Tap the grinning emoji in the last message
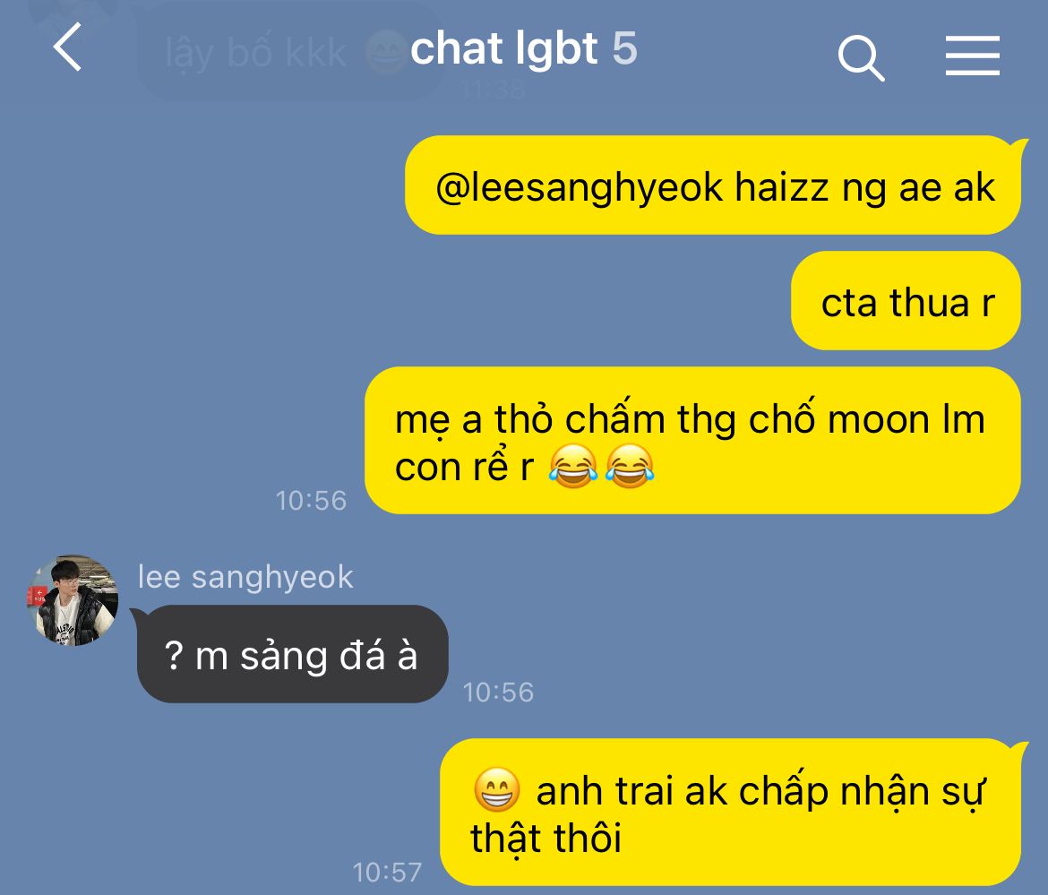 496,789
